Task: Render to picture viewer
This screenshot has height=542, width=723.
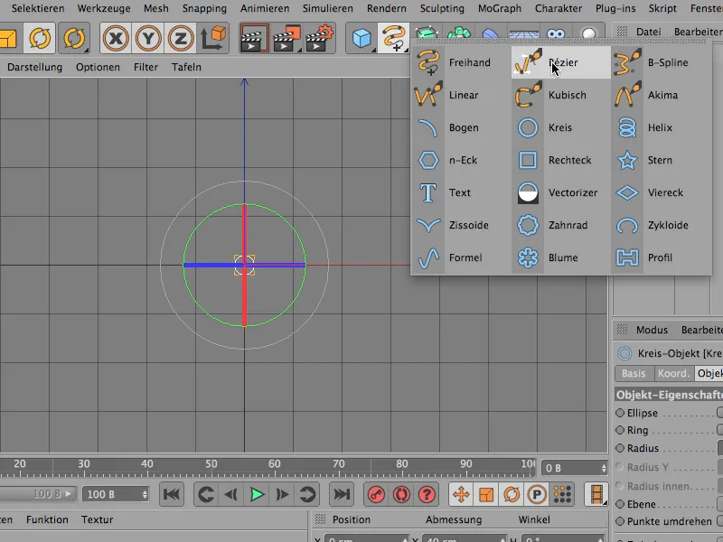Action: pos(286,38)
